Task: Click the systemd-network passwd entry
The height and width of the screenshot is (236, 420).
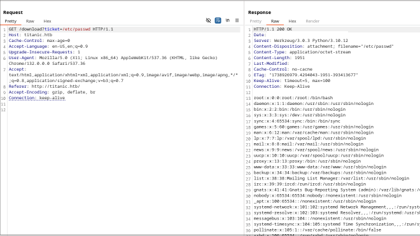Action: [337, 207]
